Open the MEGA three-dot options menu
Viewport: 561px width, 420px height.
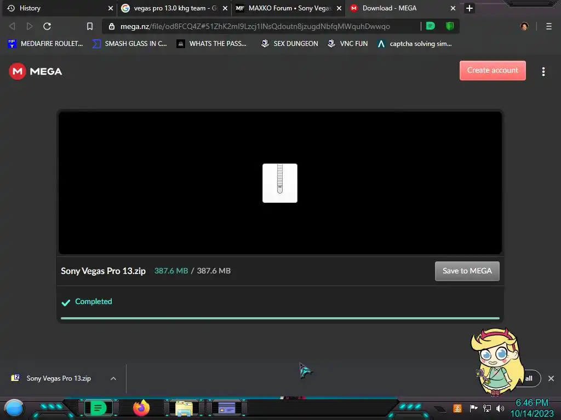(543, 72)
